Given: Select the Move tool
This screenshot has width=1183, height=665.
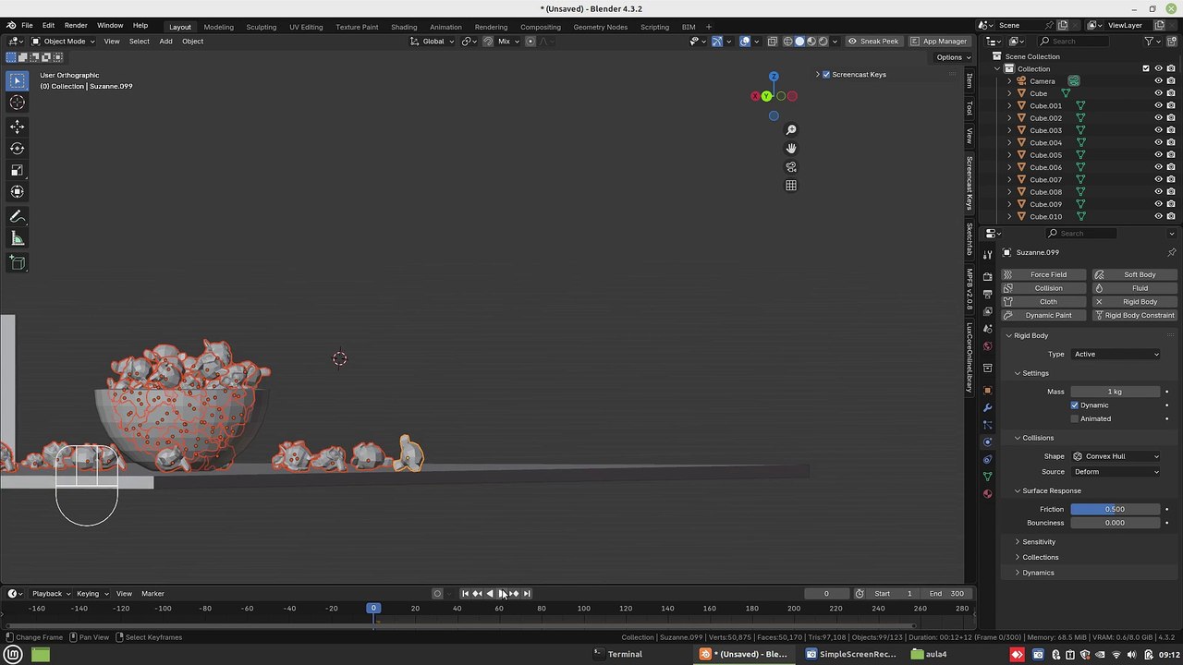Looking at the screenshot, I should pos(17,127).
